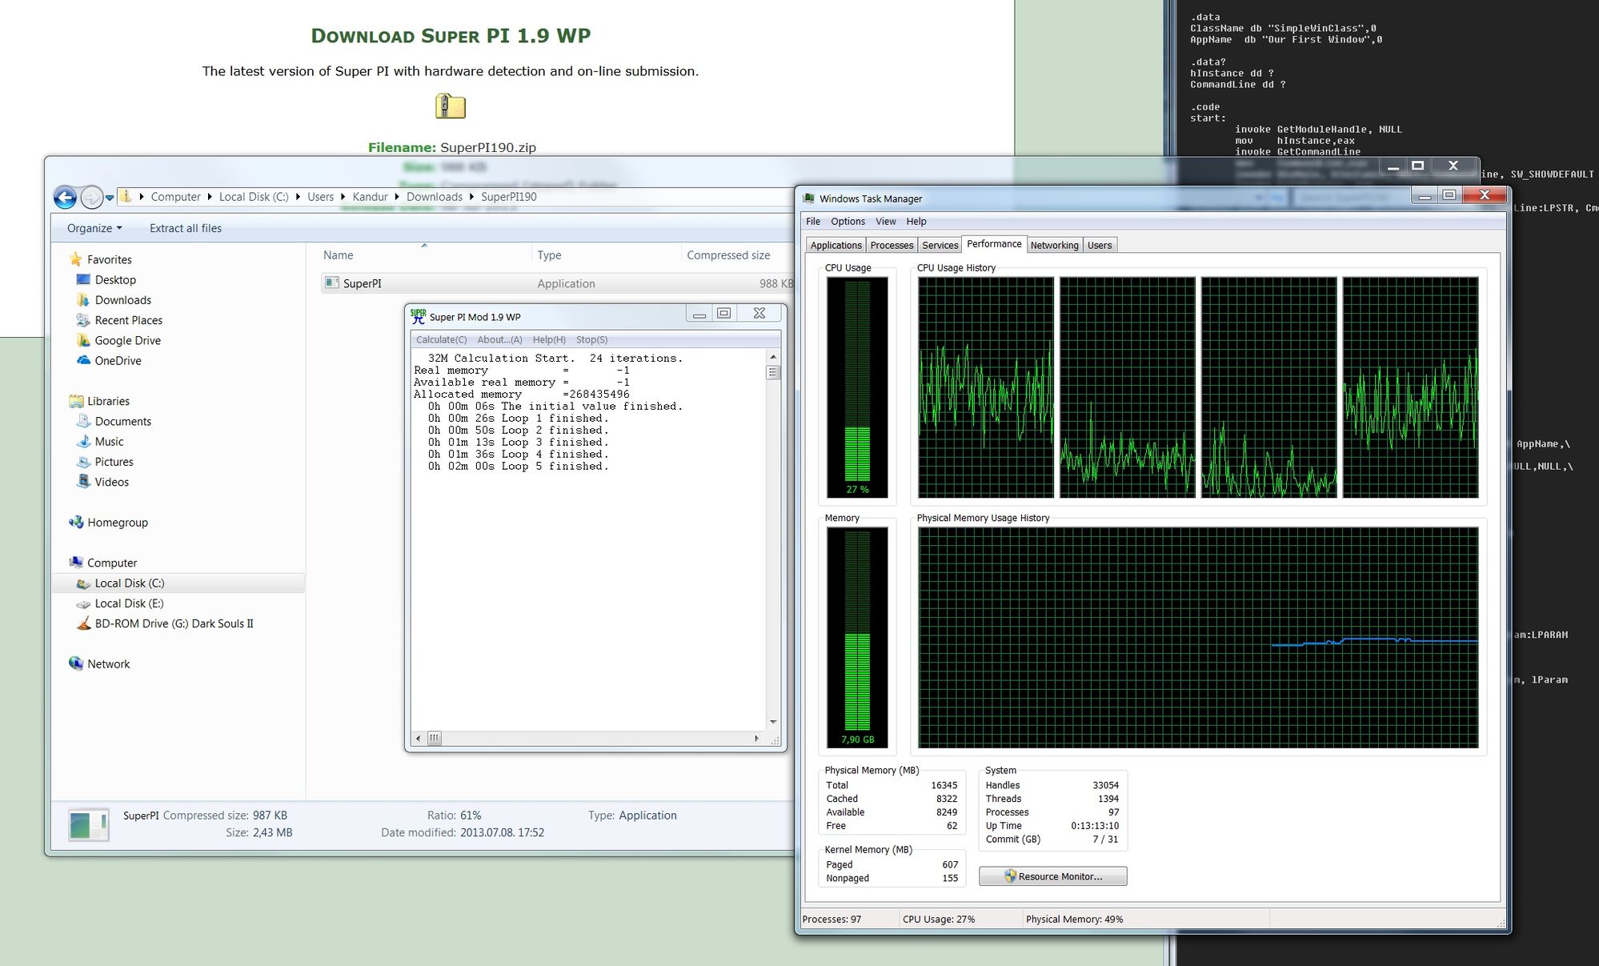Screen dimensions: 1599x966
Task: Open the View menu in Task Manager
Action: click(x=885, y=222)
